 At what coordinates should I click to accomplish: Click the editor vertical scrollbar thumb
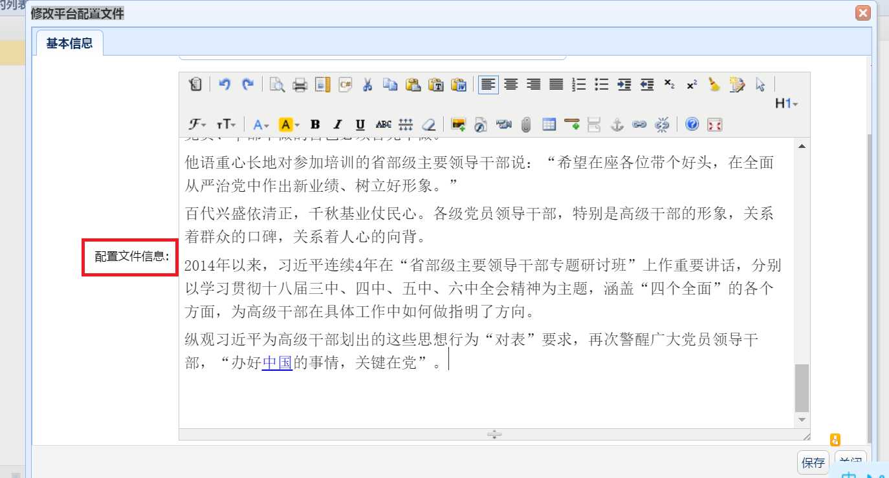[x=802, y=388]
